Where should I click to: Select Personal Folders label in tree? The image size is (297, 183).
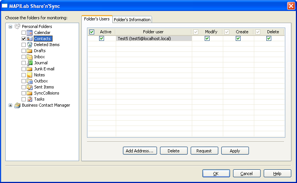point(37,27)
